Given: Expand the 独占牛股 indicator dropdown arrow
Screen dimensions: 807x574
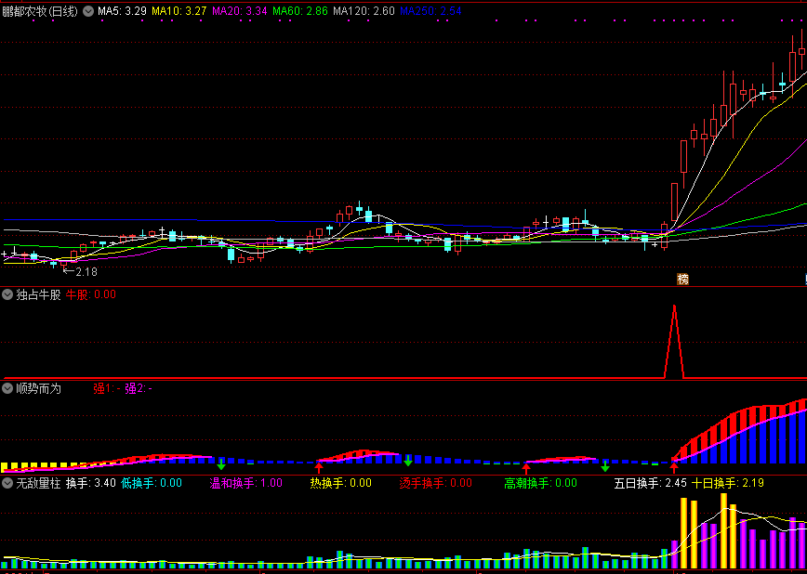Looking at the screenshot, I should click(x=7, y=294).
